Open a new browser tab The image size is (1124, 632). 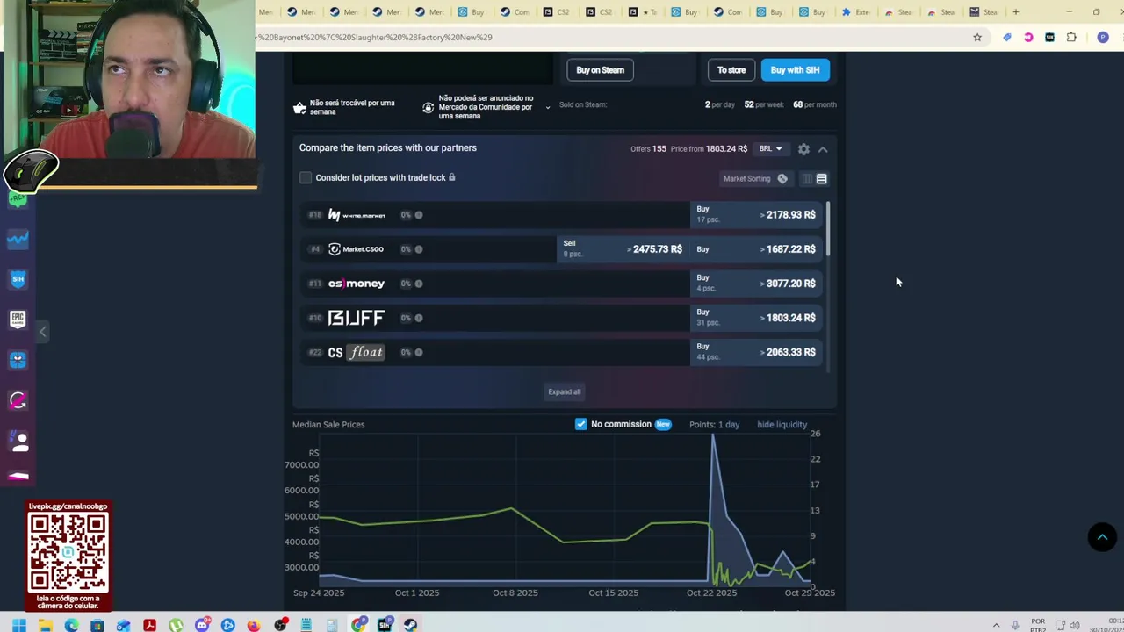tap(1016, 12)
